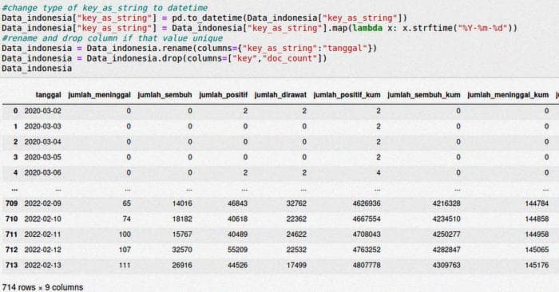Click the value 74 in jumlah_meninggal
The height and width of the screenshot is (292, 559).
[126, 219]
